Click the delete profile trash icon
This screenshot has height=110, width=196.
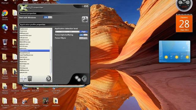(x=30, y=79)
